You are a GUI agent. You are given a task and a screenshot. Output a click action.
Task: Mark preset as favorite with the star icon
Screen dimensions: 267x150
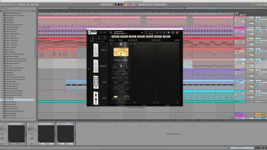pyautogui.click(x=142, y=32)
